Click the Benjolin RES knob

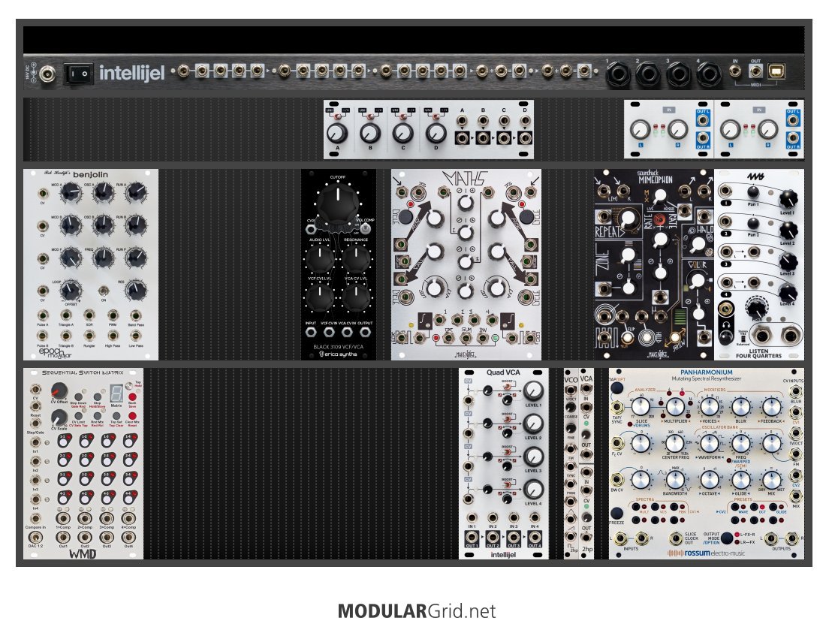coord(136,291)
